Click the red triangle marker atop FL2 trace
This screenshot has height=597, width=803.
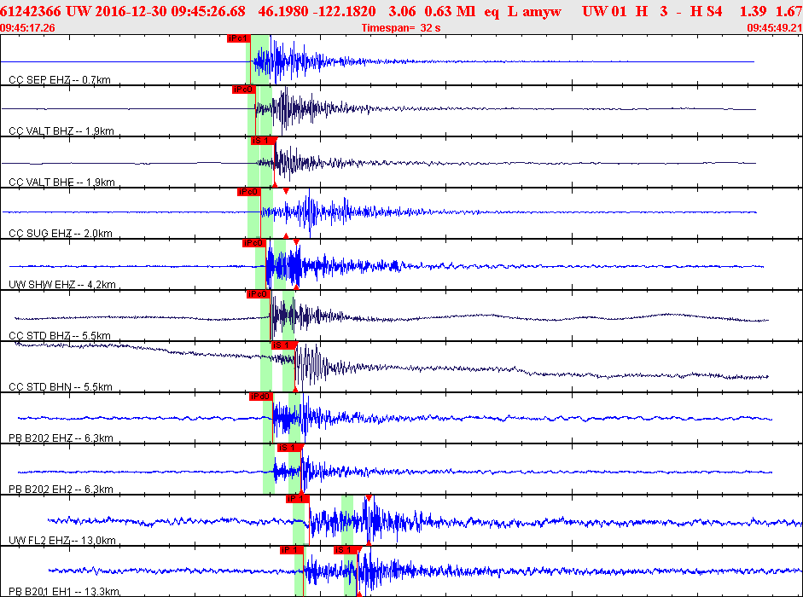click(x=369, y=498)
